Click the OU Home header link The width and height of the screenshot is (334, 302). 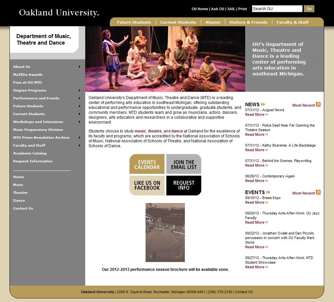[200, 9]
